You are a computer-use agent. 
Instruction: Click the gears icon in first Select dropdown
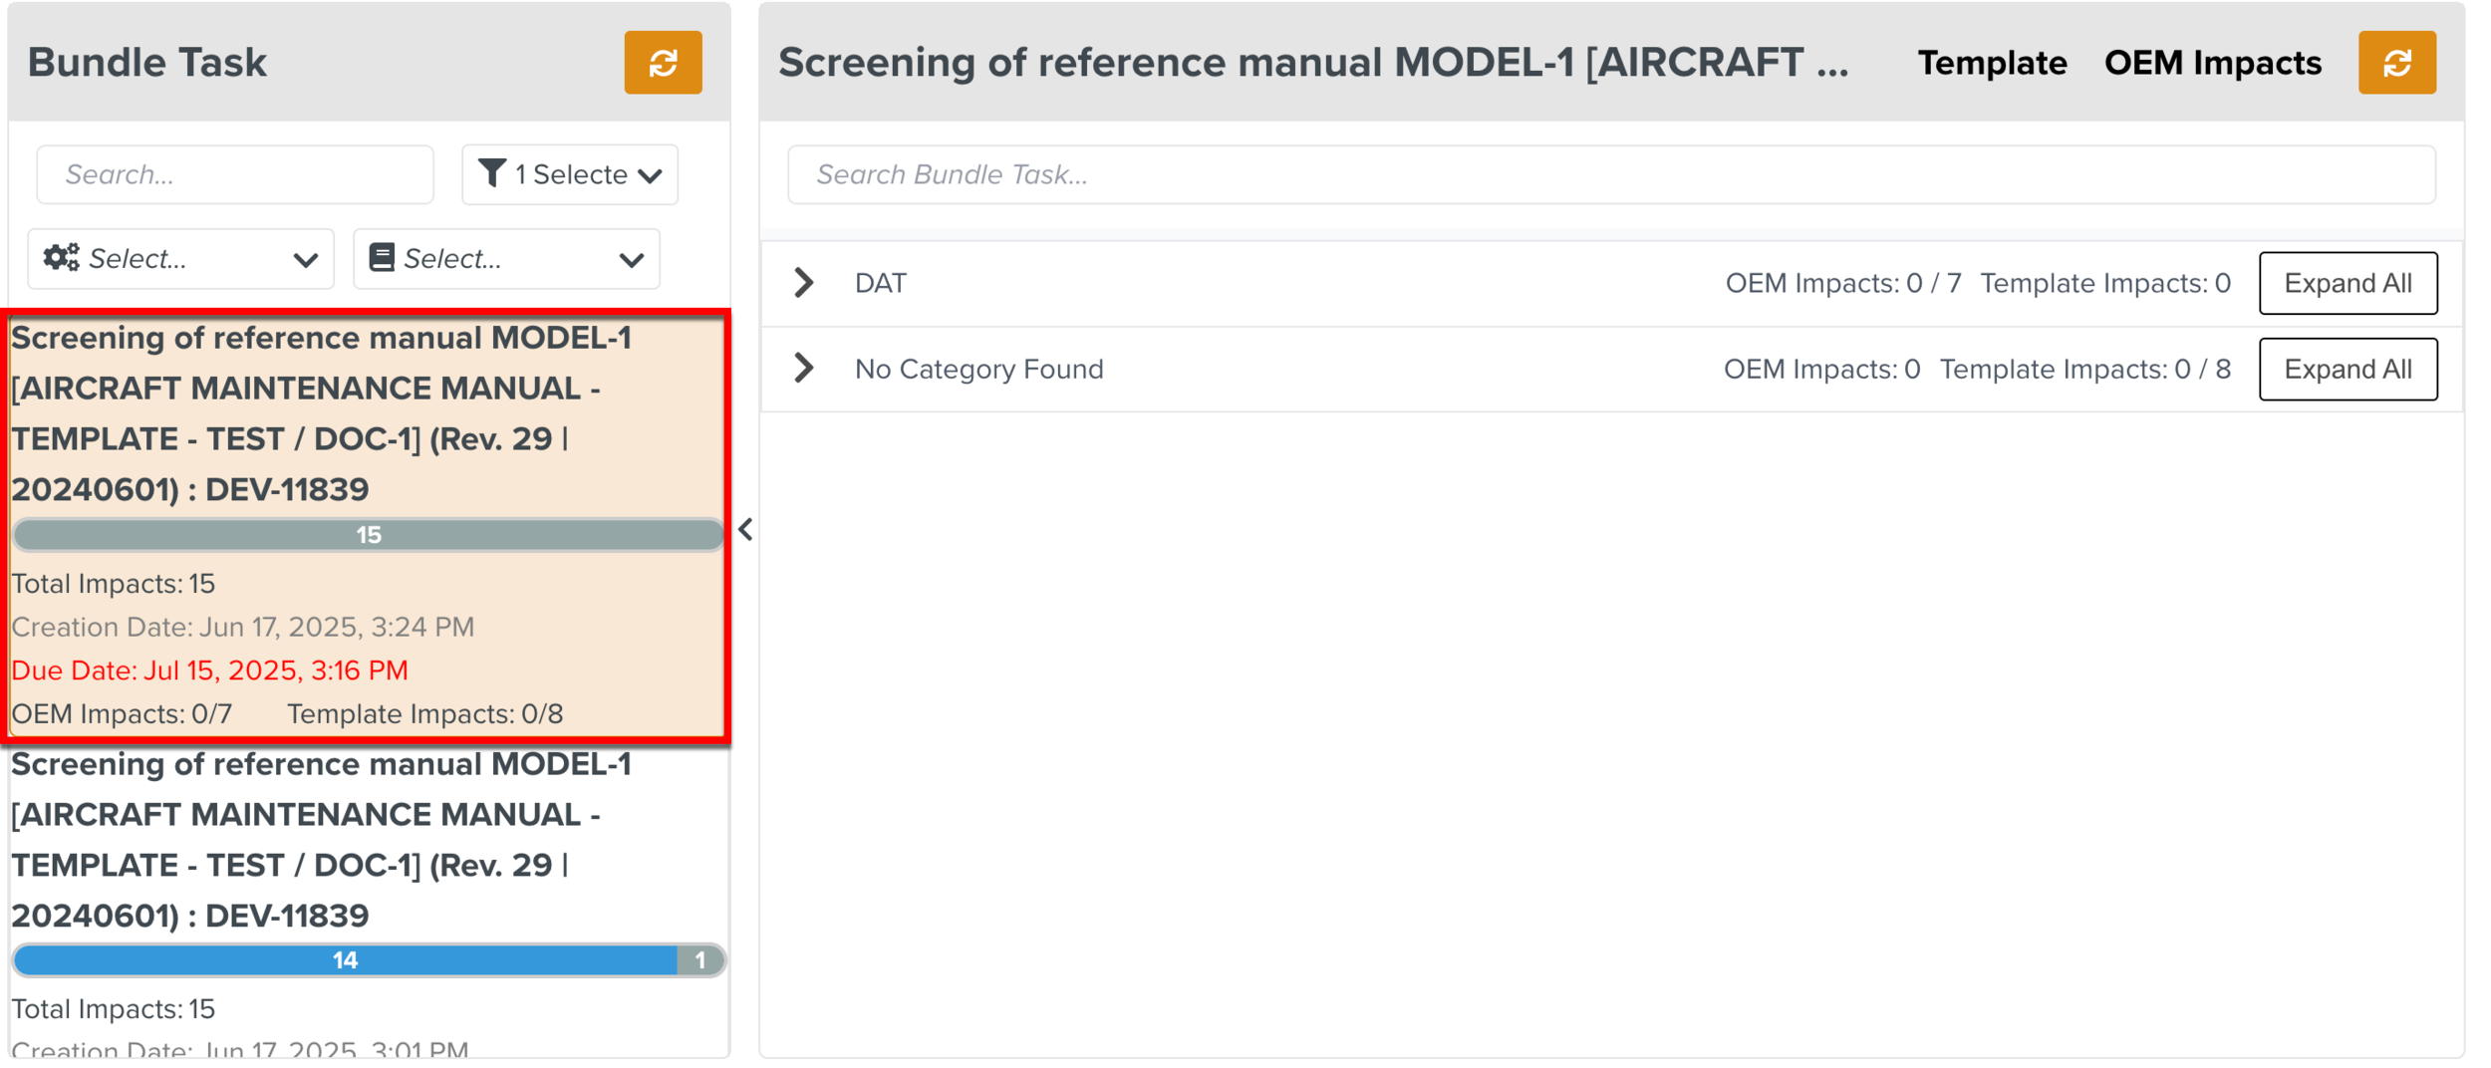62,258
